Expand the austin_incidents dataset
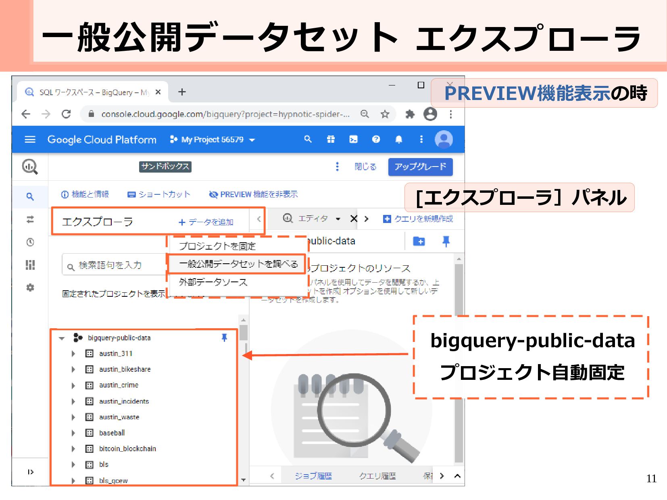This screenshot has width=667, height=500. pyautogui.click(x=73, y=401)
